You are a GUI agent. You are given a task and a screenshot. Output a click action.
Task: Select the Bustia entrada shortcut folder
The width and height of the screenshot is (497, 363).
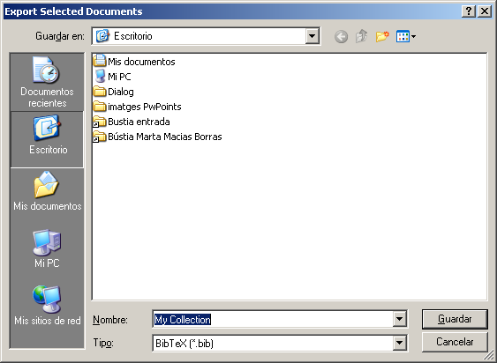(x=132, y=122)
